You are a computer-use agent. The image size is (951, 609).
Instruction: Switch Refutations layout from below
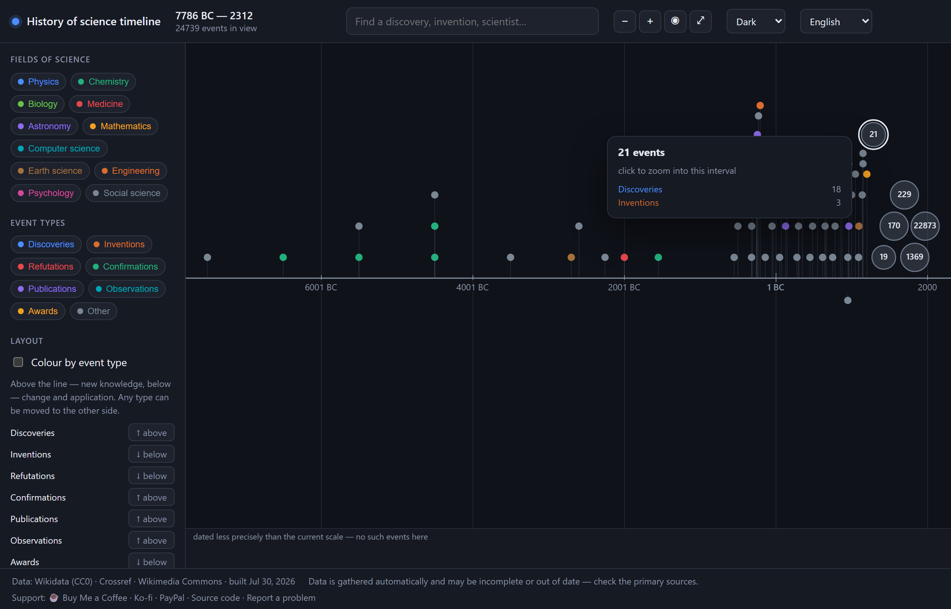click(152, 476)
